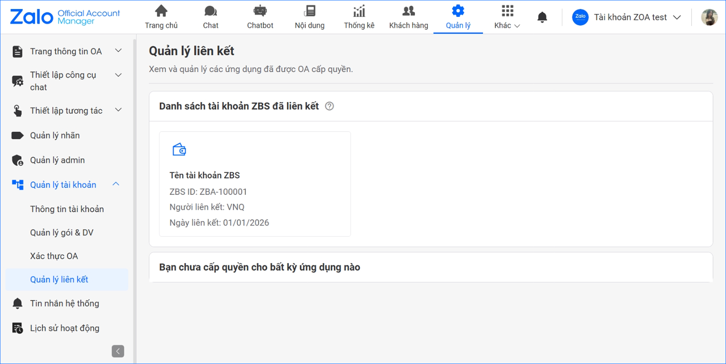Open the Chatbot robot icon
The height and width of the screenshot is (364, 726).
click(260, 11)
